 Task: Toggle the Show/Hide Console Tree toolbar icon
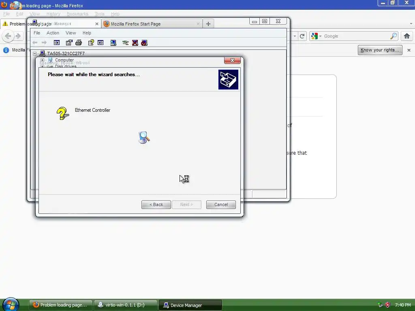(x=57, y=43)
